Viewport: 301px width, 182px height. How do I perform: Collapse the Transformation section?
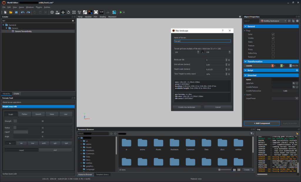[x=245, y=61]
